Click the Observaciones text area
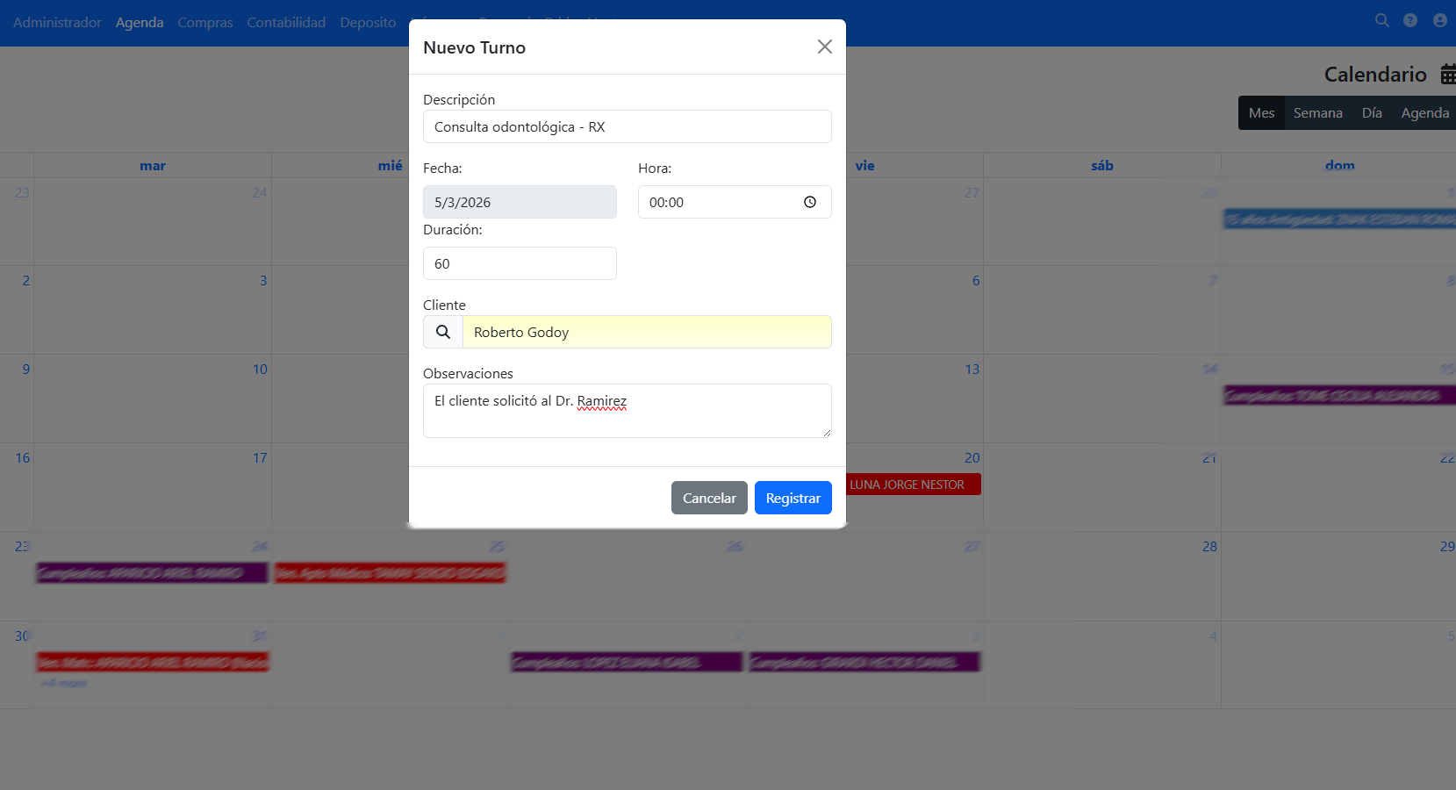 [x=627, y=411]
